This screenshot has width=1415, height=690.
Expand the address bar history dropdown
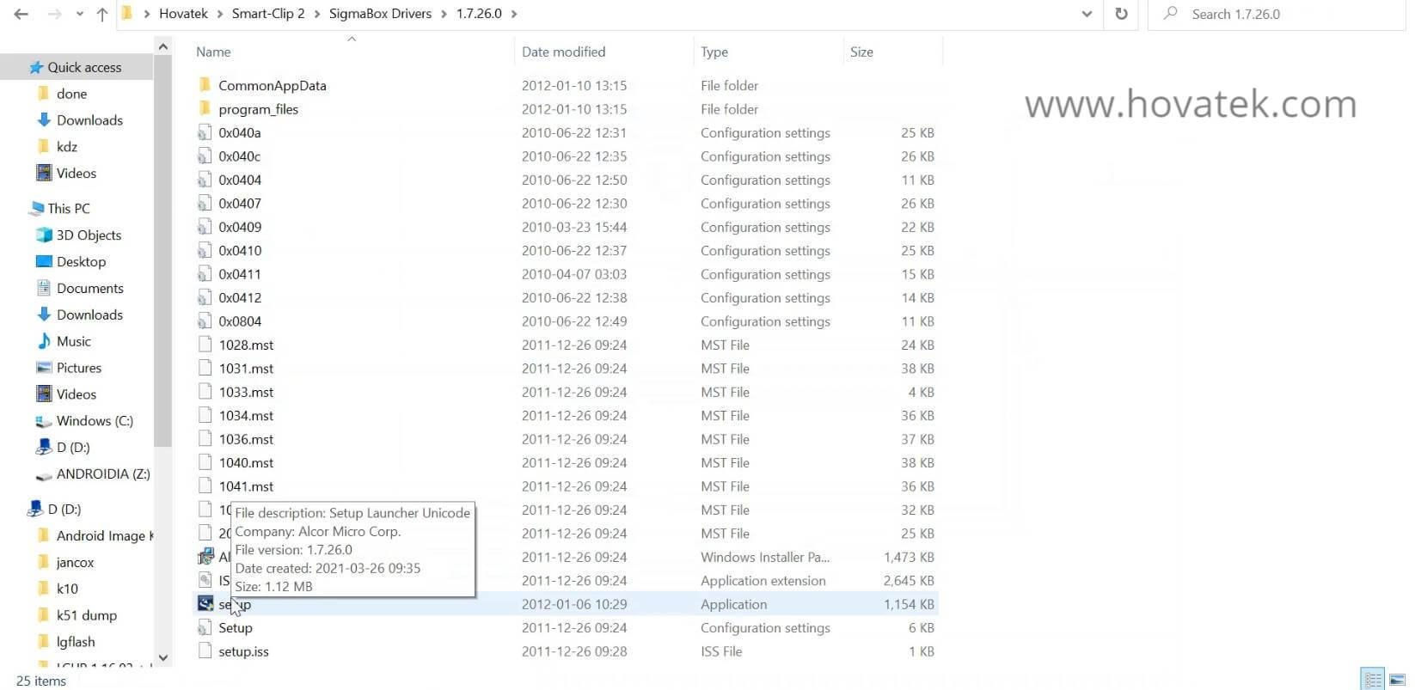click(1087, 14)
